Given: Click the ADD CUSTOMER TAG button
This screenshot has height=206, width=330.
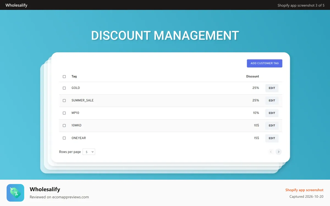Looking at the screenshot, I should [265, 63].
